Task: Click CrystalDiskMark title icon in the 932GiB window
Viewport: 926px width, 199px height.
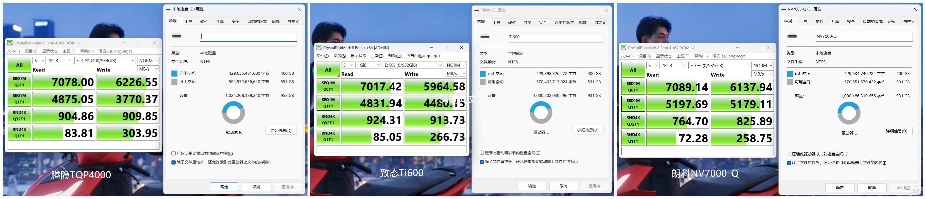Action: tap(319, 48)
